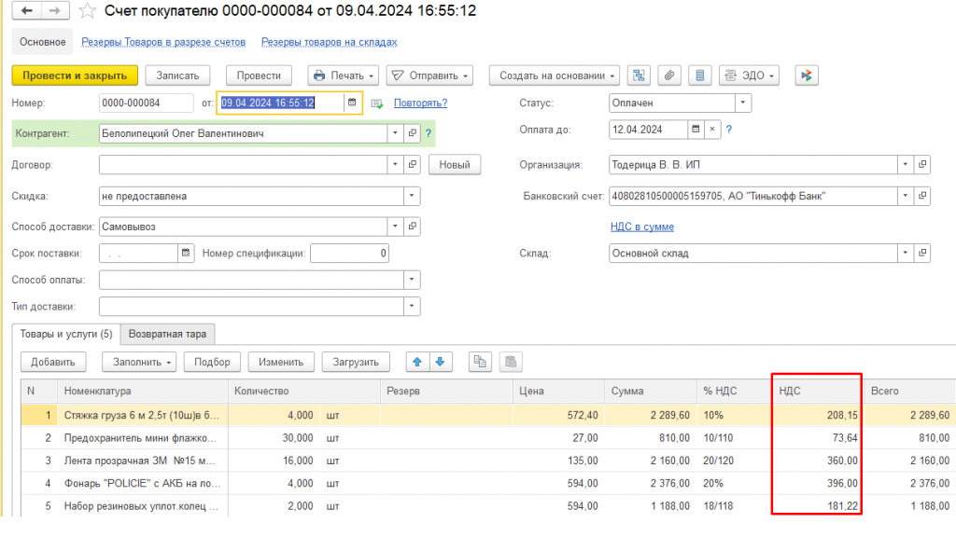
Task: Click the Загрузить button
Action: pyautogui.click(x=356, y=362)
